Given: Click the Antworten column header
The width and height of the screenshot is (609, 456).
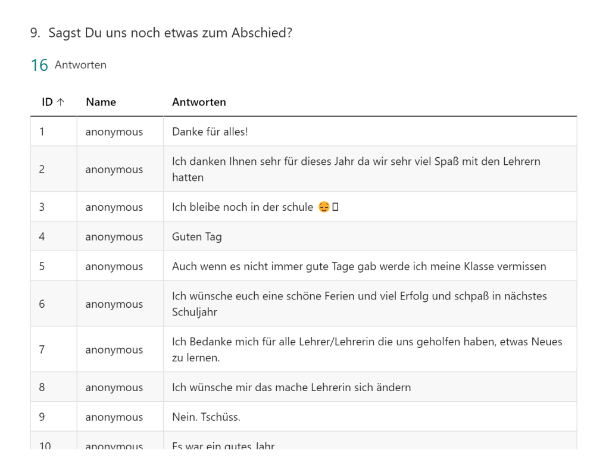Looking at the screenshot, I should (199, 102).
